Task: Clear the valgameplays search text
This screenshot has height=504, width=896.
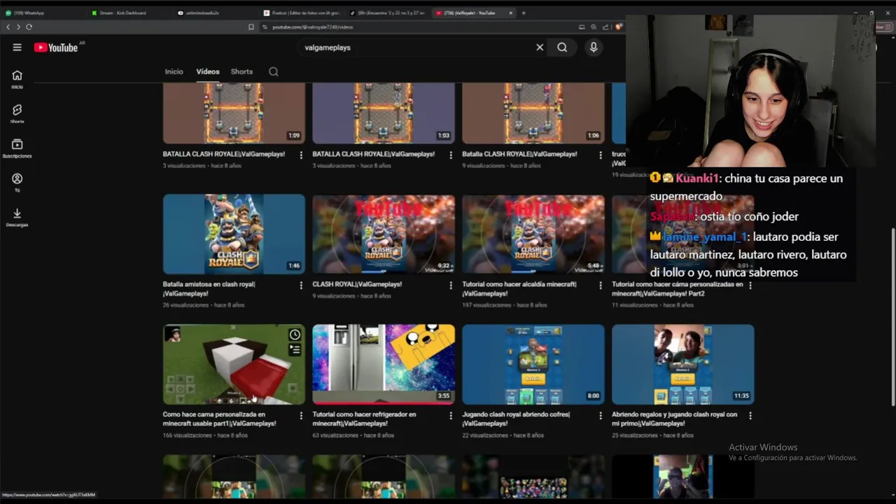Action: (540, 48)
